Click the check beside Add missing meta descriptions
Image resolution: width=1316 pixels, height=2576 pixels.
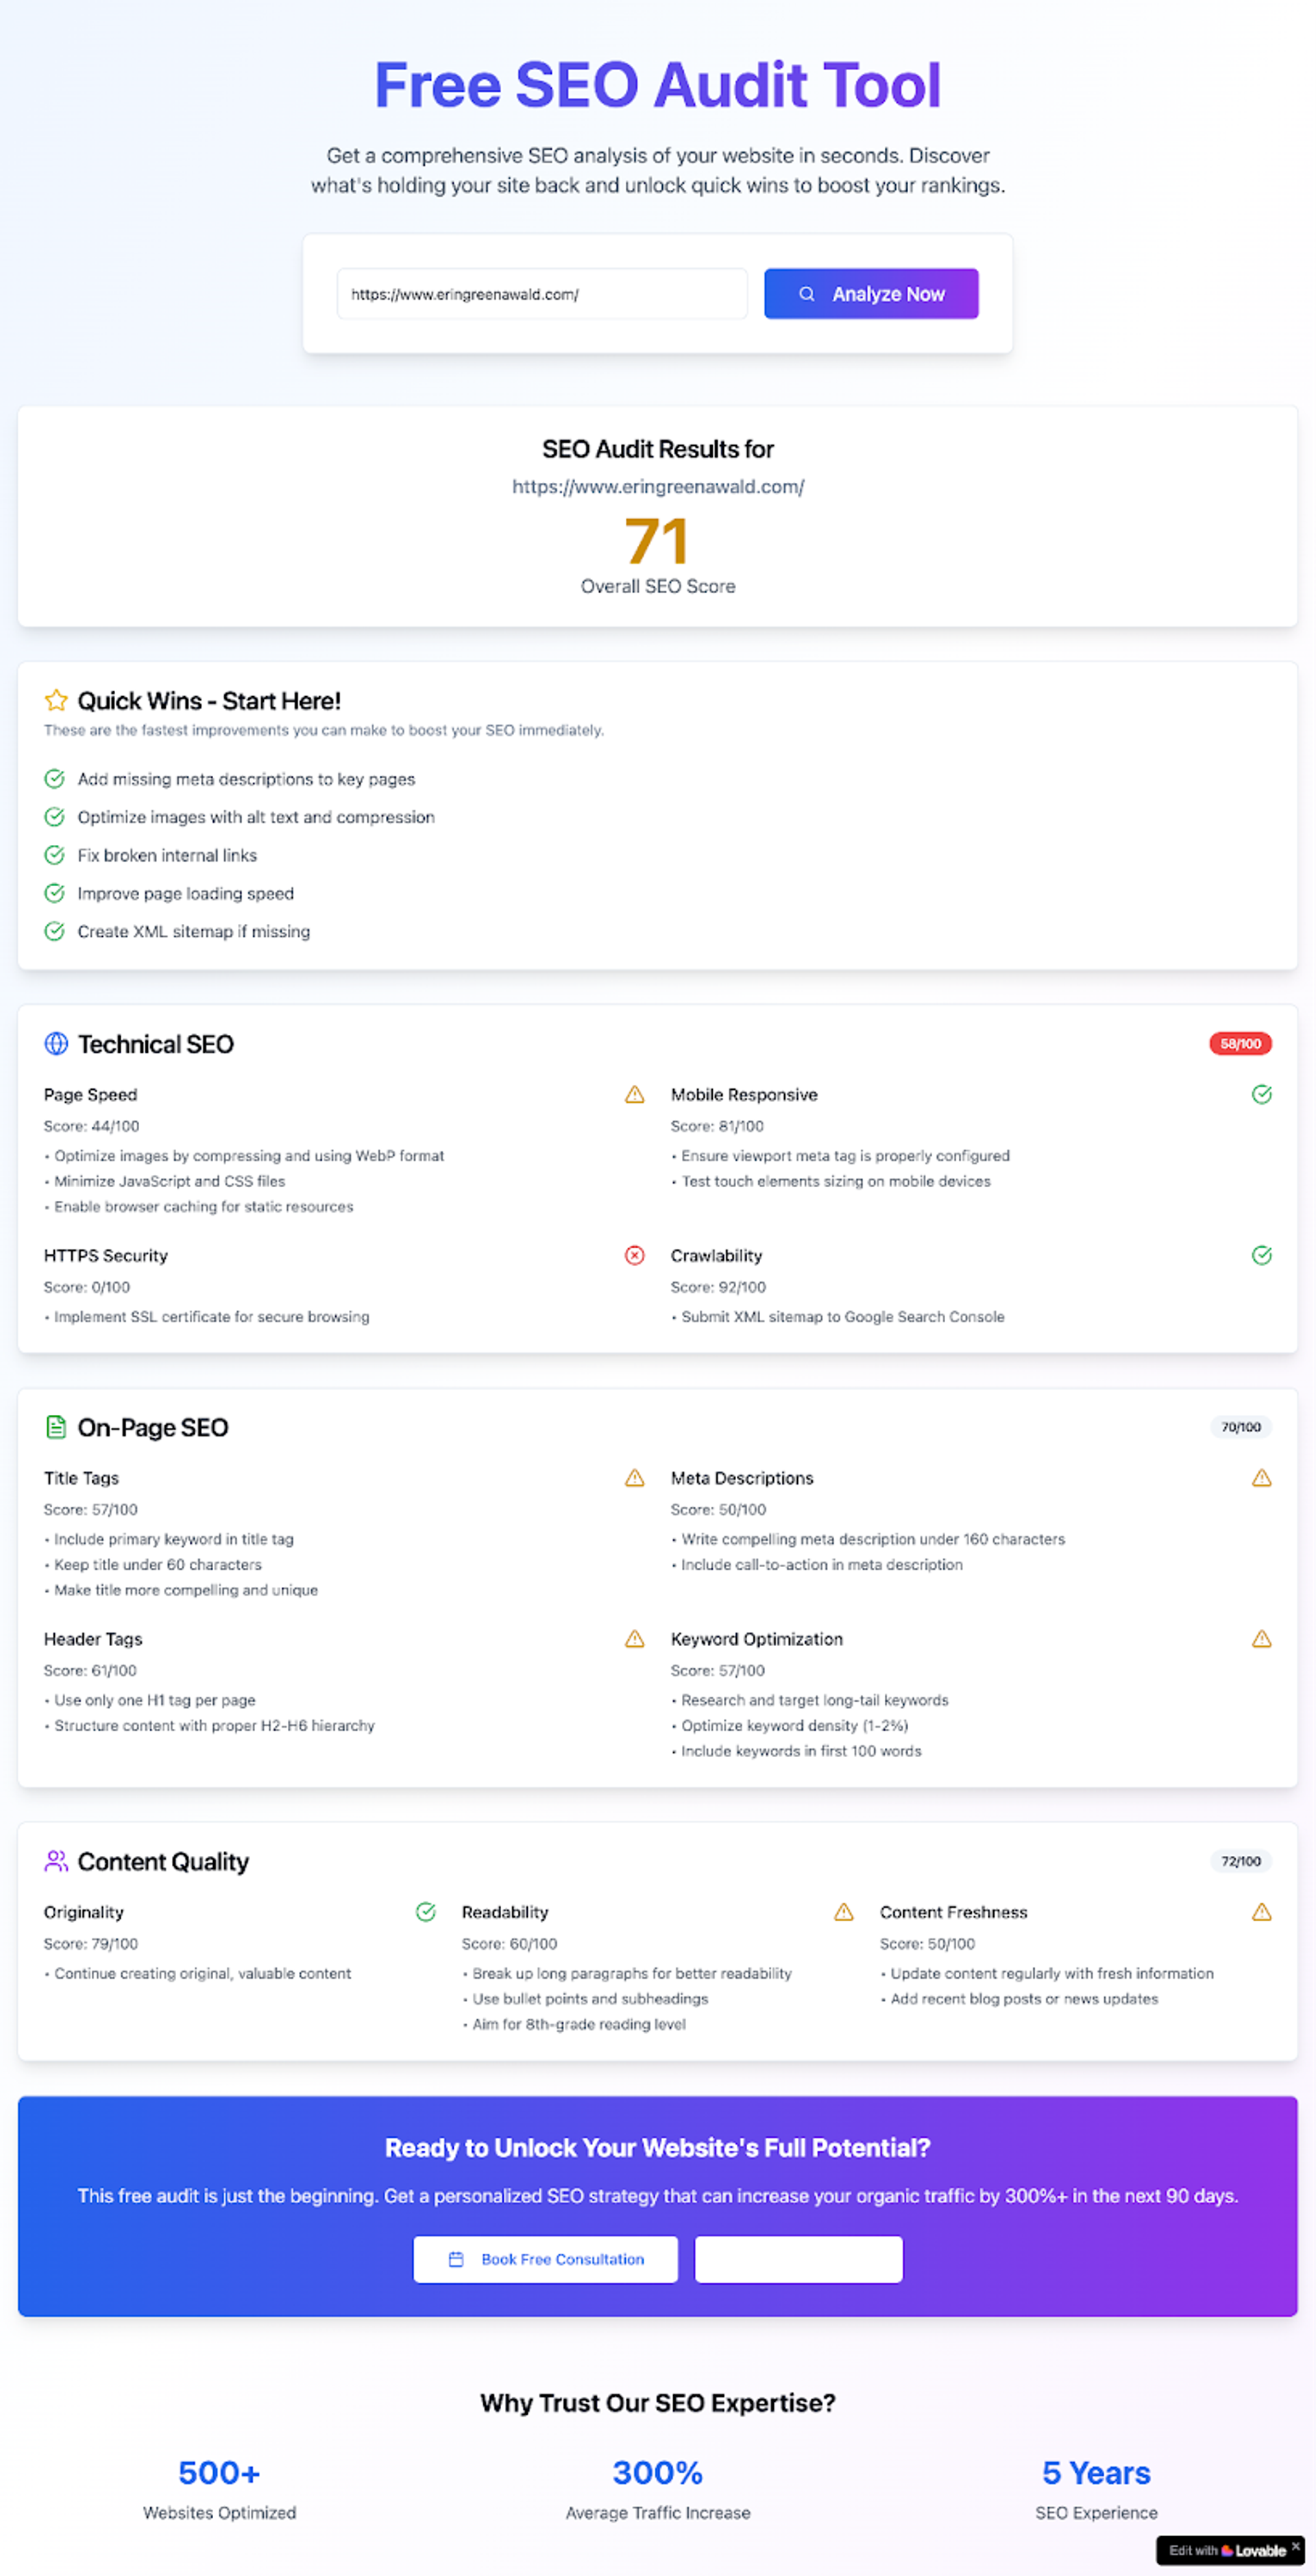(x=55, y=779)
